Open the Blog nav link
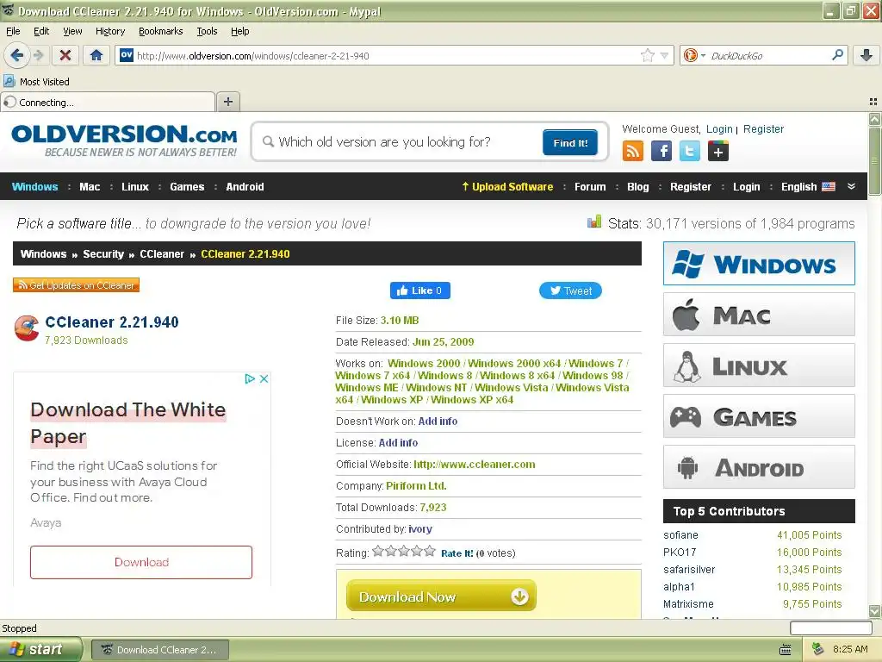The width and height of the screenshot is (882, 662). [x=638, y=186]
